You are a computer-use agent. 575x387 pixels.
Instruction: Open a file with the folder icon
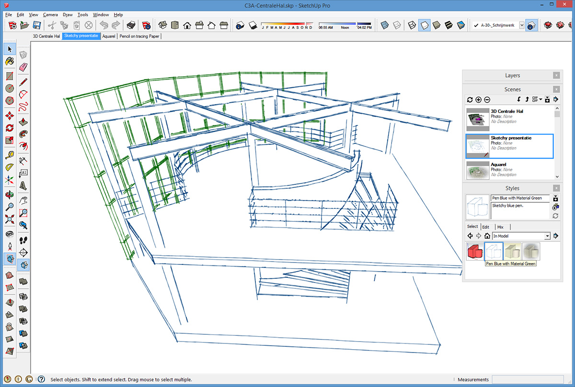click(x=24, y=25)
